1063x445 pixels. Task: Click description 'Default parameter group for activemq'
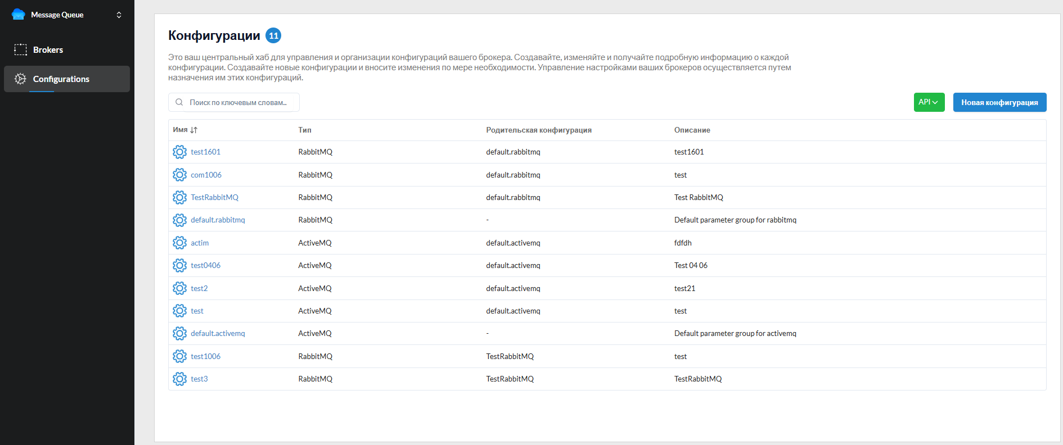click(735, 333)
